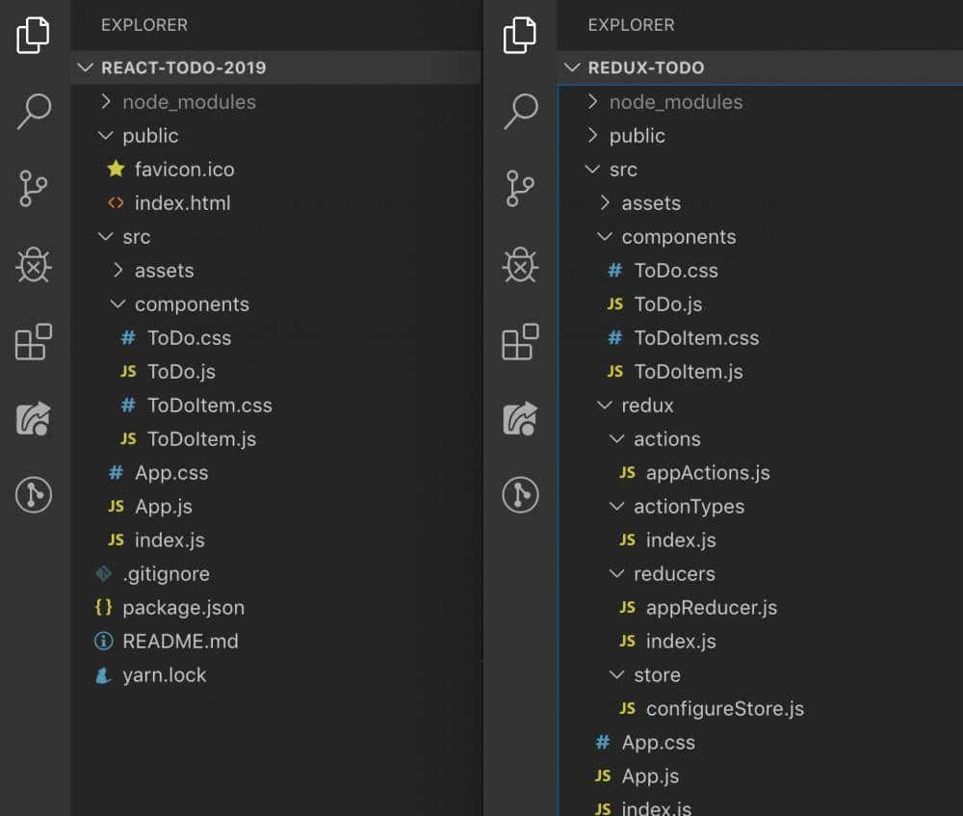This screenshot has height=816, width=963.
Task: Expand the public folder in REDUX-TODO
Action: point(637,136)
